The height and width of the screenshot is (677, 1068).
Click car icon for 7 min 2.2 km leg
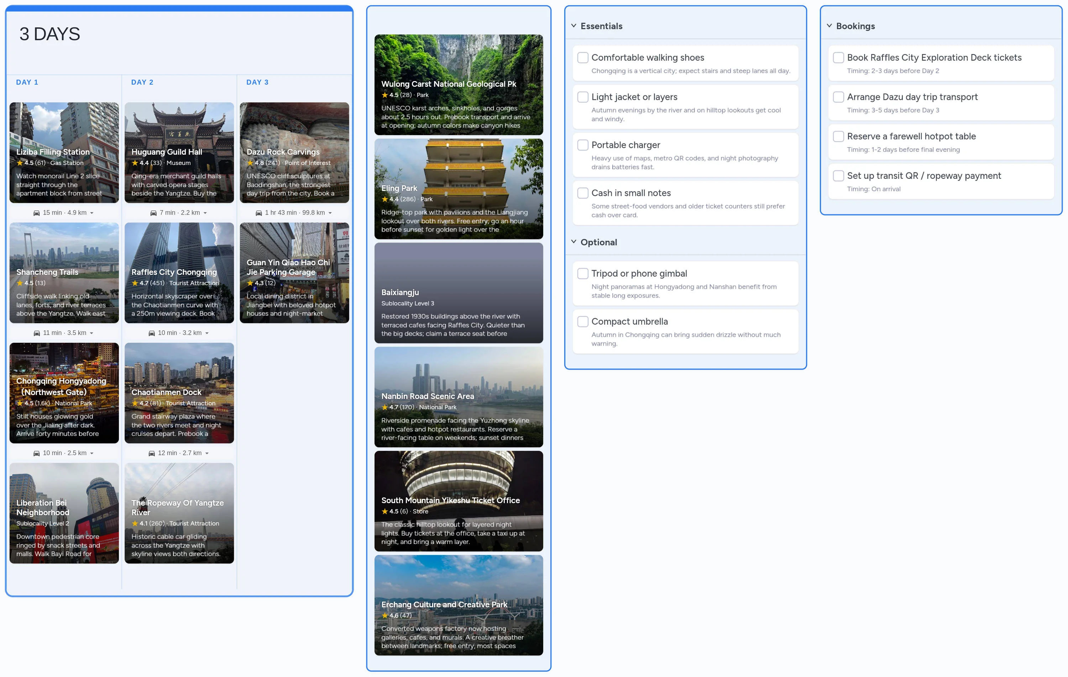pyautogui.click(x=153, y=213)
